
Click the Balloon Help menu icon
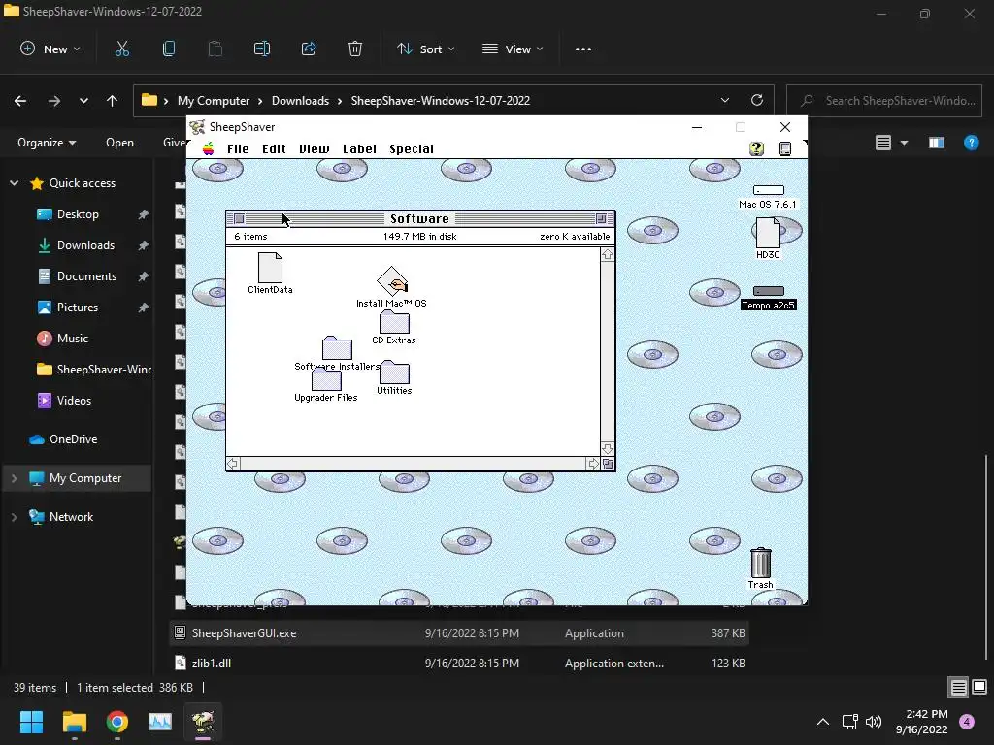click(756, 148)
